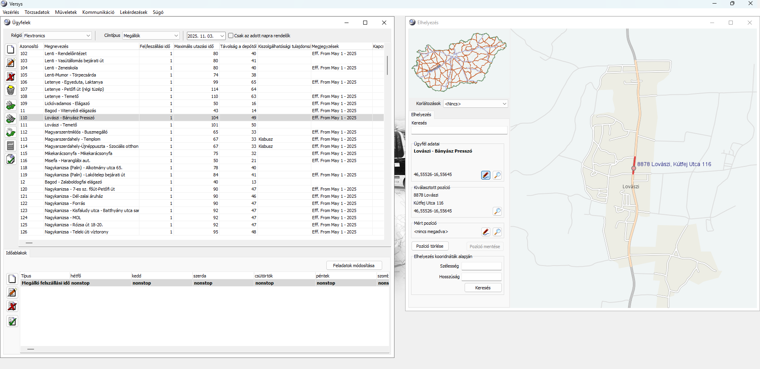Click the red X delete icon in Időablakok toolbar
The height and width of the screenshot is (369, 760).
[12, 306]
